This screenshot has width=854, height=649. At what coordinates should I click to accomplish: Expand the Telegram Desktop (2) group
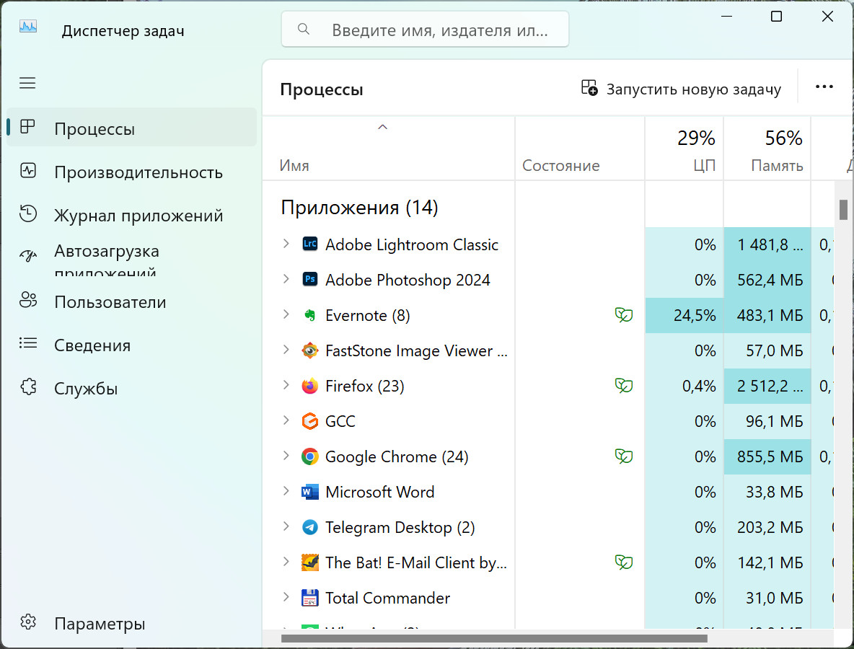click(x=286, y=527)
